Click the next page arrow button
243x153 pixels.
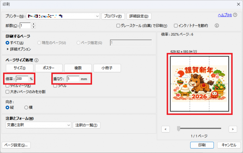[x=233, y=129]
